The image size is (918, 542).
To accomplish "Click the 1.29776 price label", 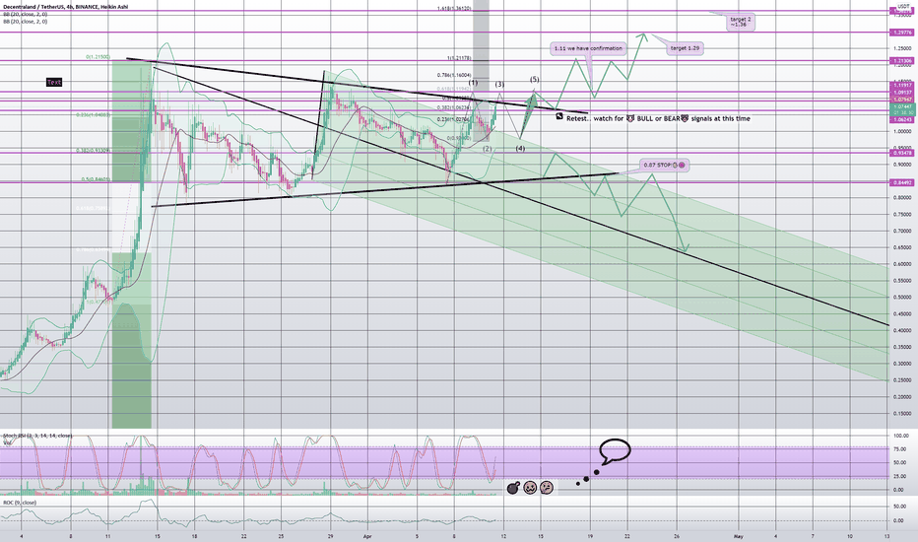I will point(902,33).
